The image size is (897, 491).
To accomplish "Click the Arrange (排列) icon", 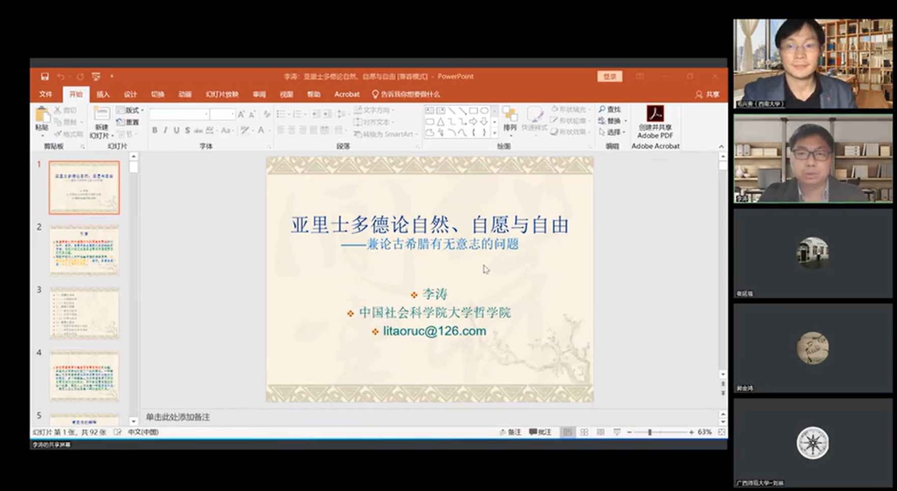I will (x=510, y=118).
